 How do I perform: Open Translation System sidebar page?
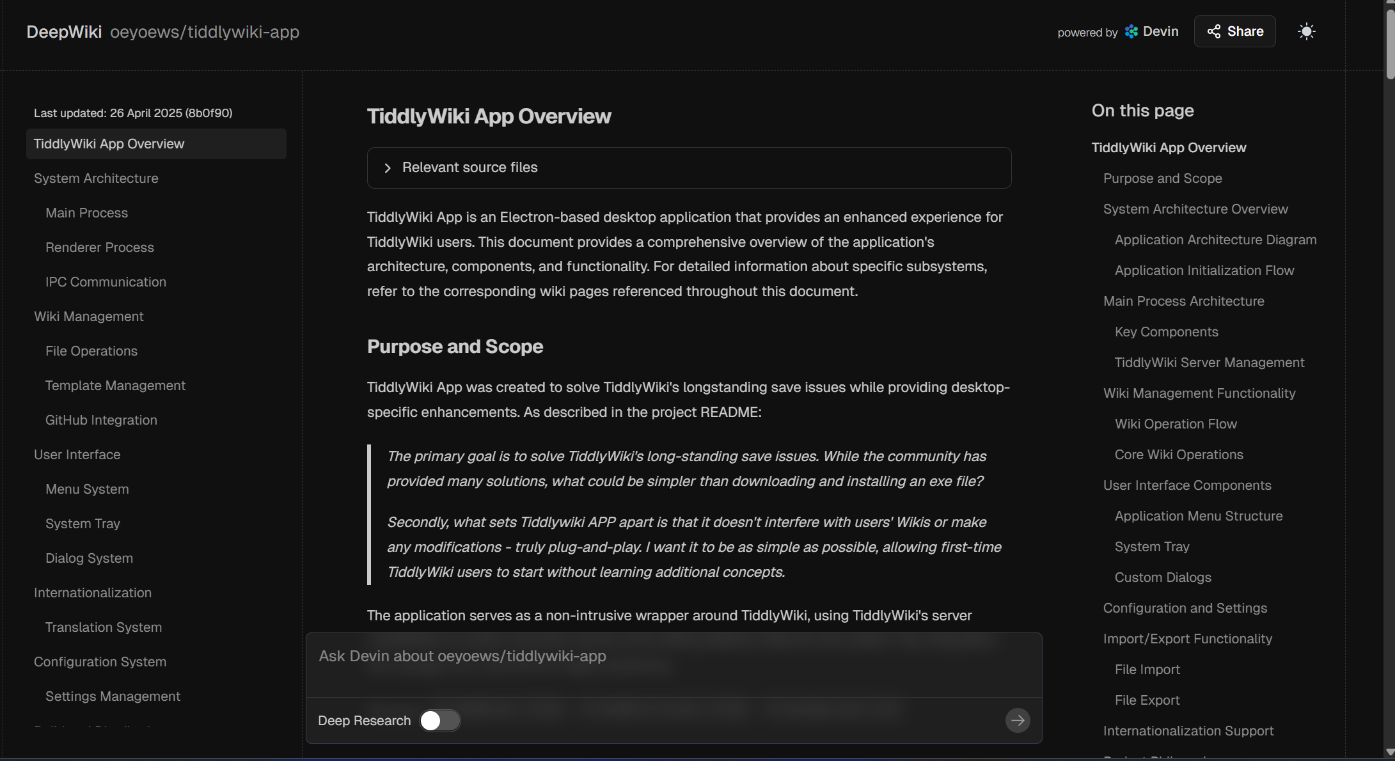pyautogui.click(x=104, y=627)
